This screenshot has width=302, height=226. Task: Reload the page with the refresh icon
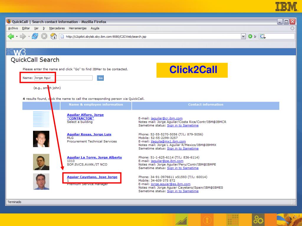click(x=35, y=36)
